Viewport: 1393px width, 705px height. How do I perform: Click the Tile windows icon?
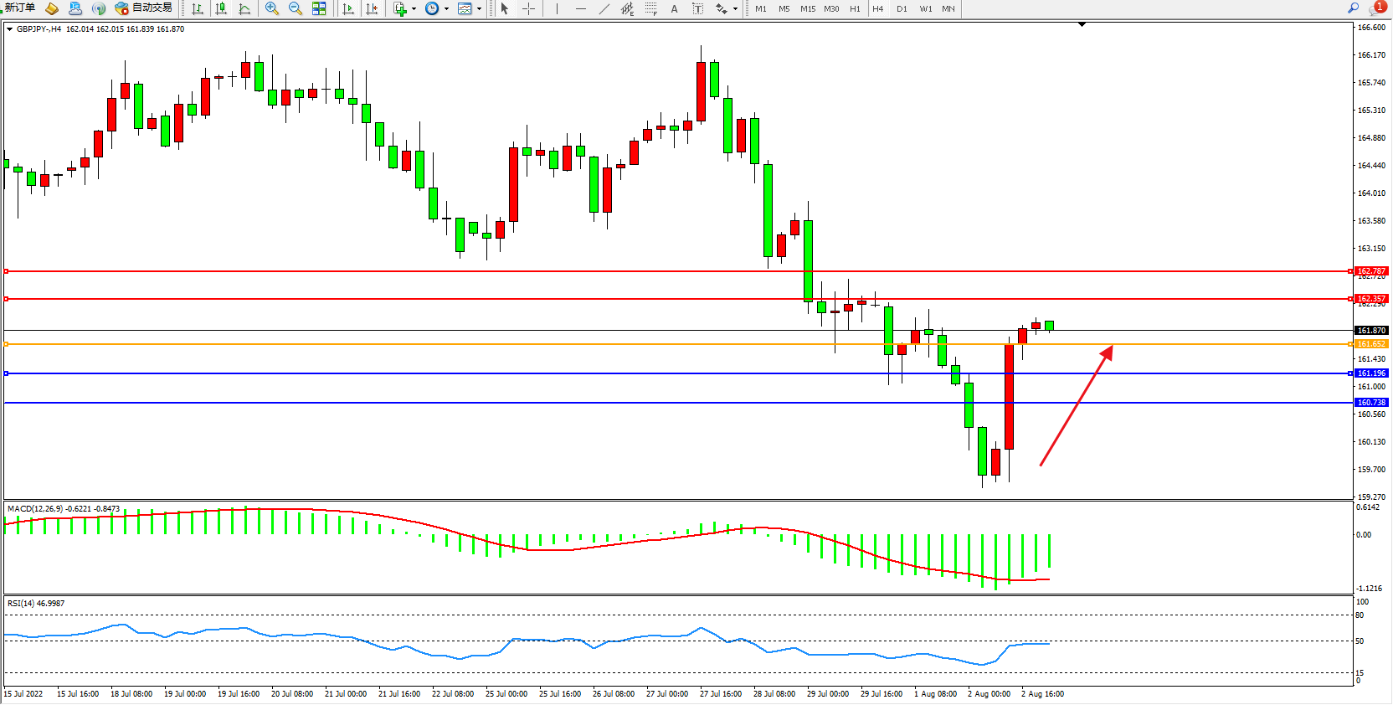click(x=319, y=8)
